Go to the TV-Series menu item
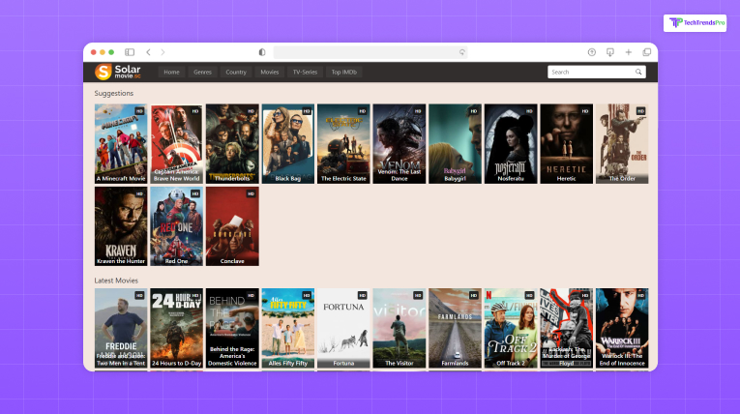Image resolution: width=740 pixels, height=414 pixels. (305, 73)
